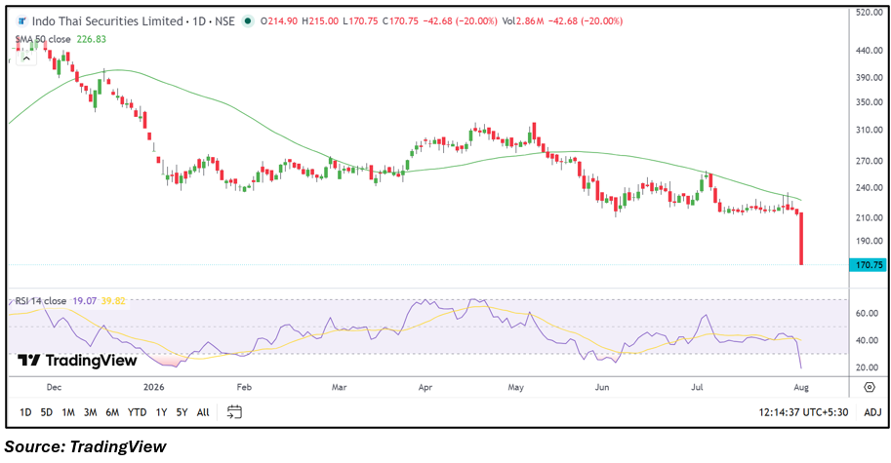Open timezone menu showing 12:14:37 UTC+5:30
891x463 pixels.
point(803,412)
